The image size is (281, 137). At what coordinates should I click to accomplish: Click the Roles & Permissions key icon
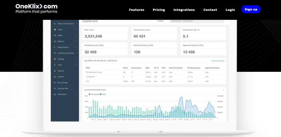coord(55,24)
